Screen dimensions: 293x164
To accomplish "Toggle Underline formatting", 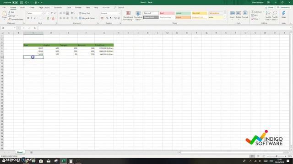I will 35,18.
